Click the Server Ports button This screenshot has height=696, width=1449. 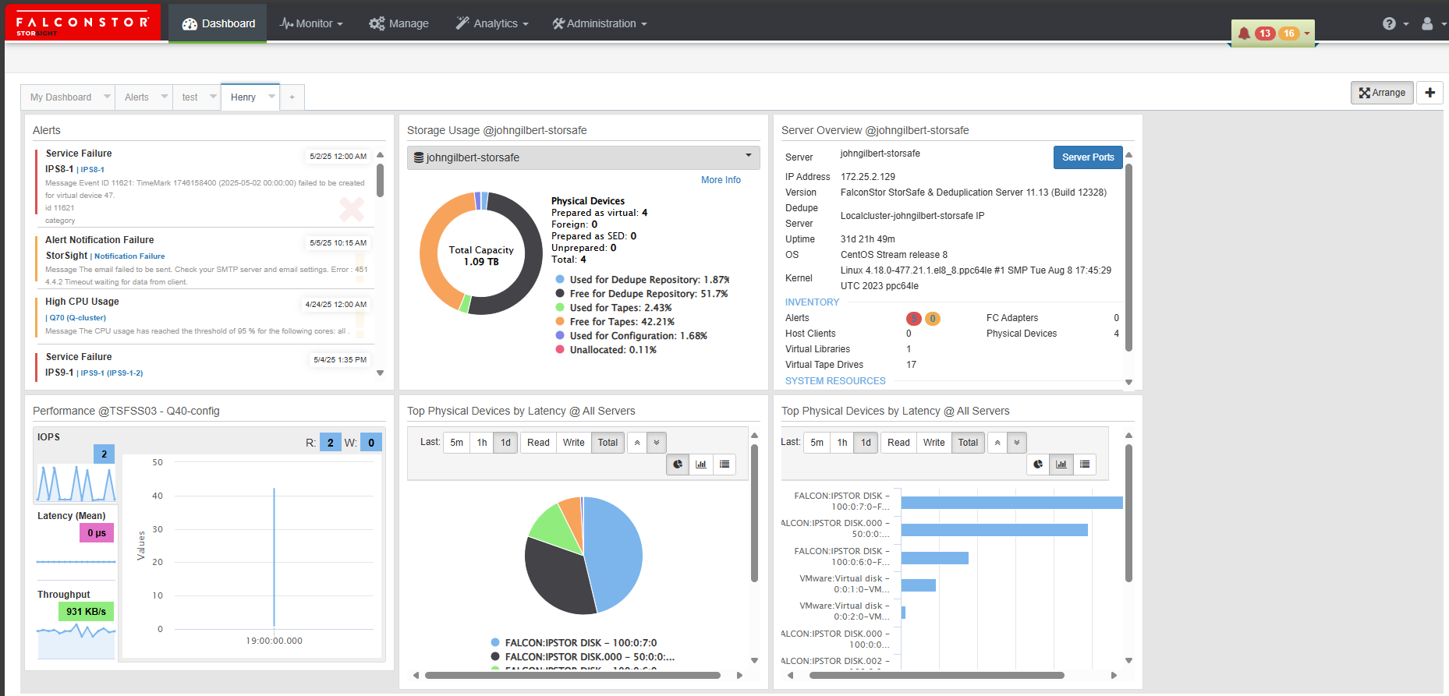(x=1088, y=157)
